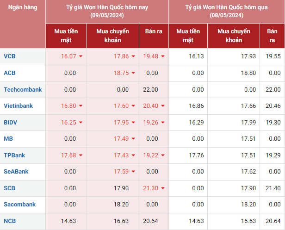Click the Ngân hàng column header
Image resolution: width=285 pixels, height=230 pixels.
click(x=23, y=8)
